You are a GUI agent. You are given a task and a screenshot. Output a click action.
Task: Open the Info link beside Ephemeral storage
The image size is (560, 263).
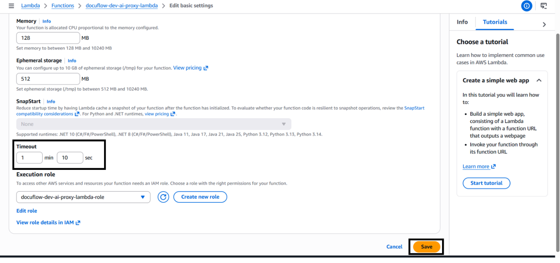72,61
